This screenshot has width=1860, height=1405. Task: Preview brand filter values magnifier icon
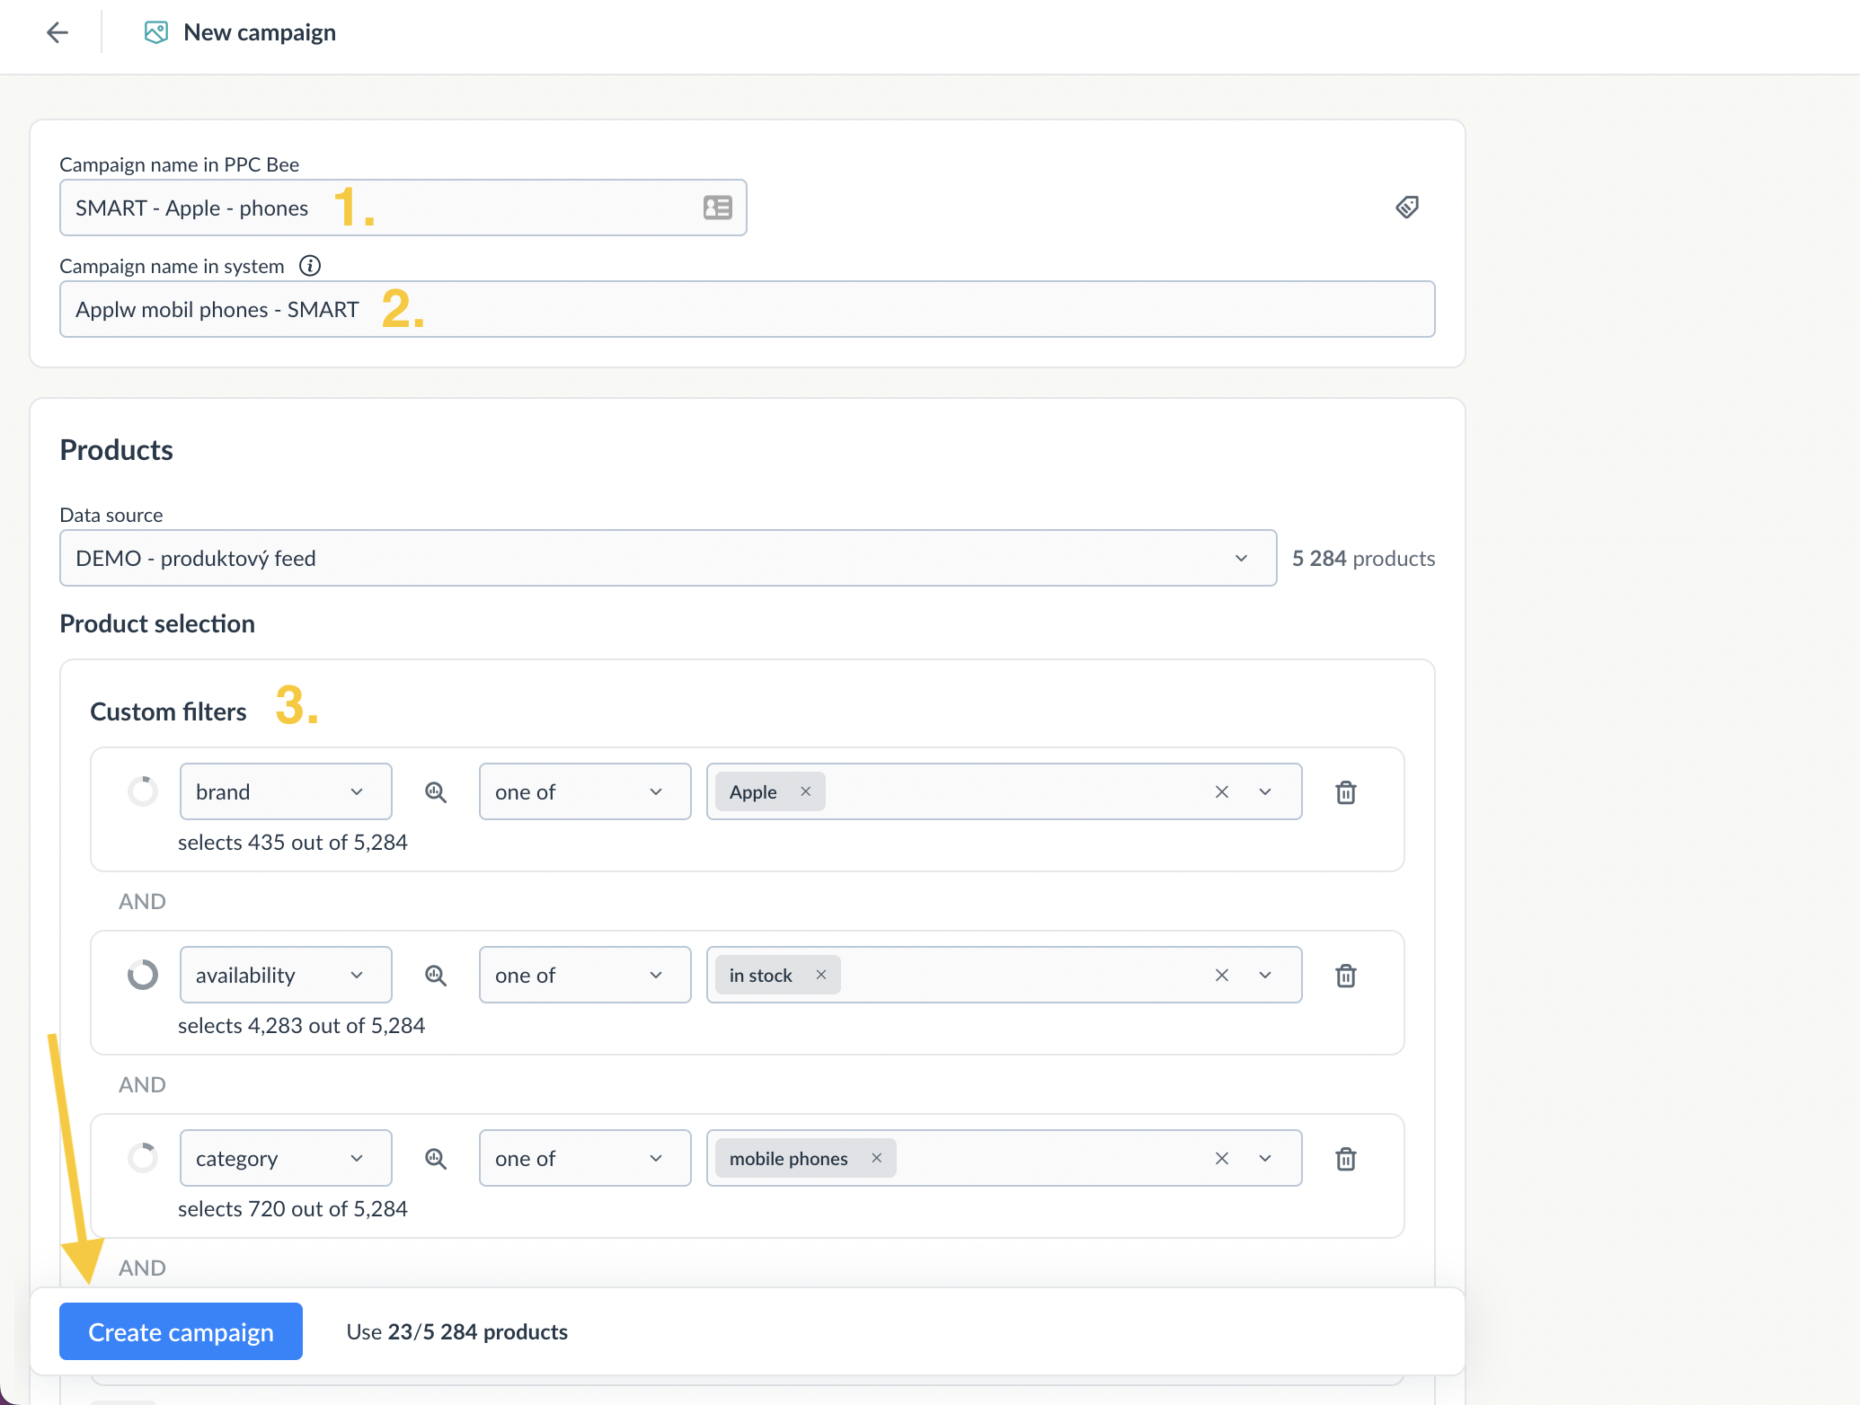[x=436, y=791]
